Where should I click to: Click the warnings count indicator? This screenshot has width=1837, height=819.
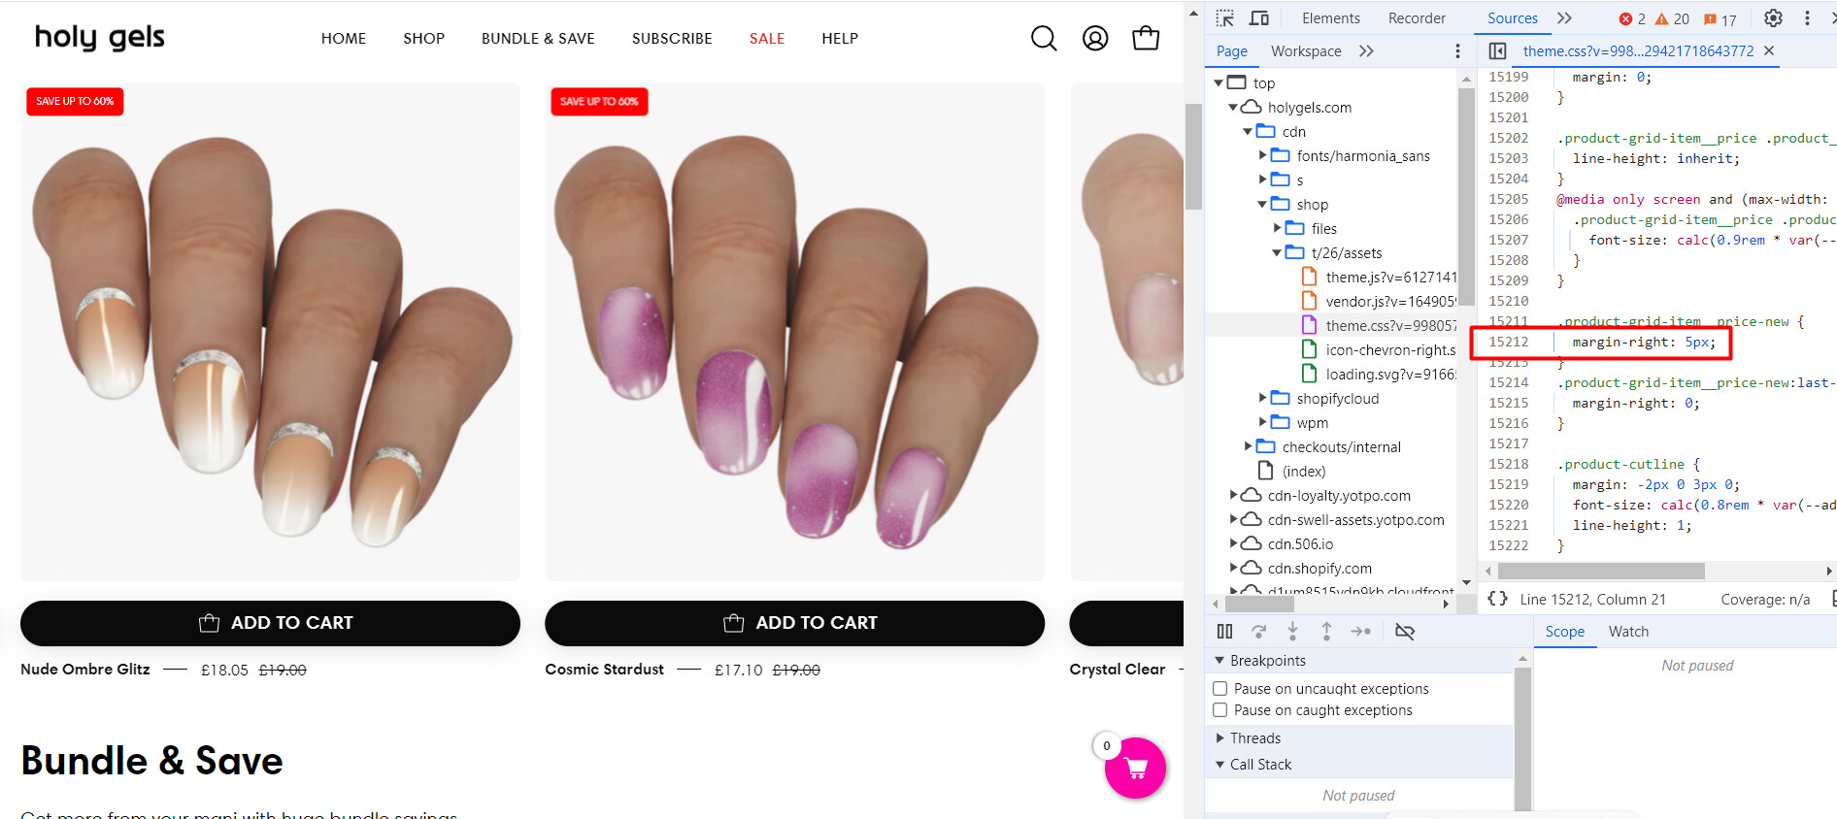coord(1672,19)
